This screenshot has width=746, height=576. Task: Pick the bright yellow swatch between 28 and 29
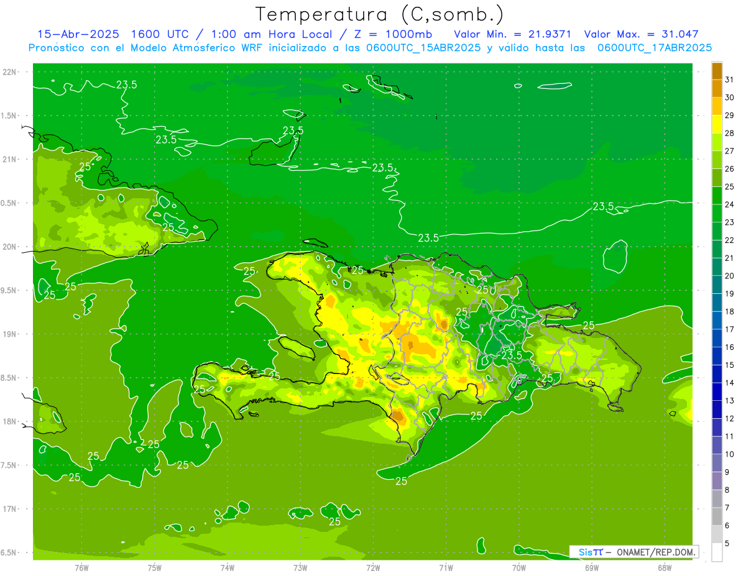pyautogui.click(x=717, y=125)
